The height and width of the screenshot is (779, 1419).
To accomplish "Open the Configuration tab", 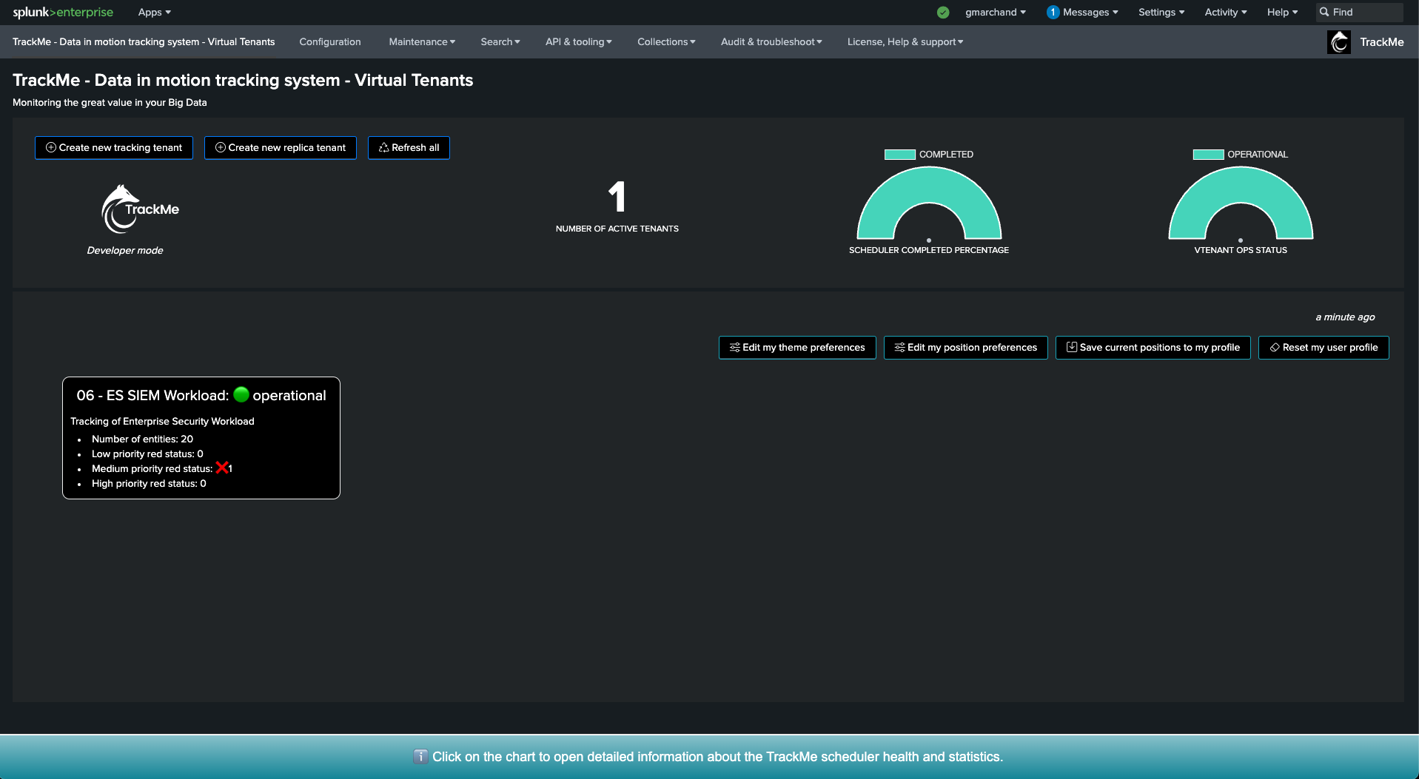I will (330, 41).
